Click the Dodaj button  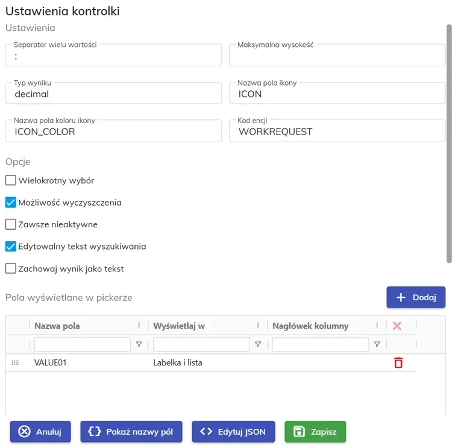pyautogui.click(x=416, y=297)
